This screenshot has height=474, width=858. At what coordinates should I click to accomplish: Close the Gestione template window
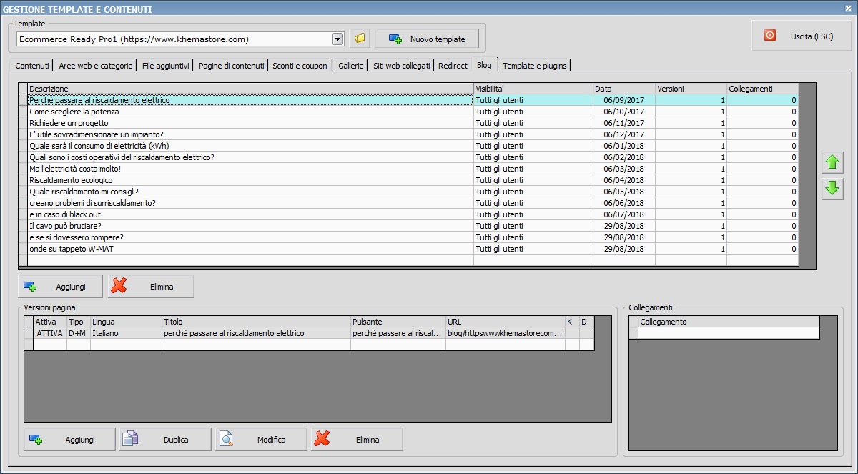[847, 9]
